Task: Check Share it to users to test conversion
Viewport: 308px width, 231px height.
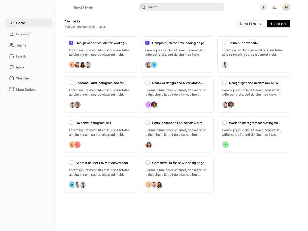Action: pos(71,163)
